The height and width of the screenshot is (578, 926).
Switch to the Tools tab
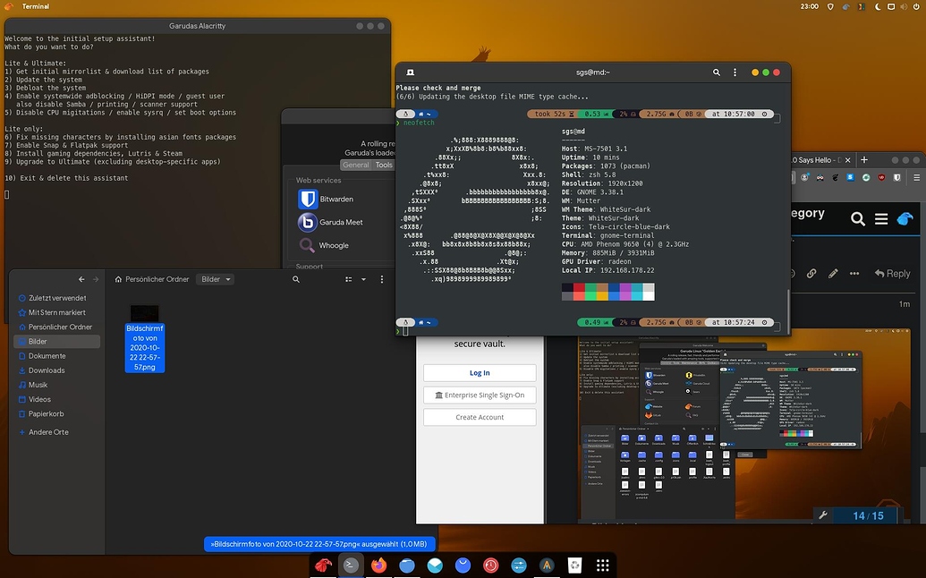point(384,165)
